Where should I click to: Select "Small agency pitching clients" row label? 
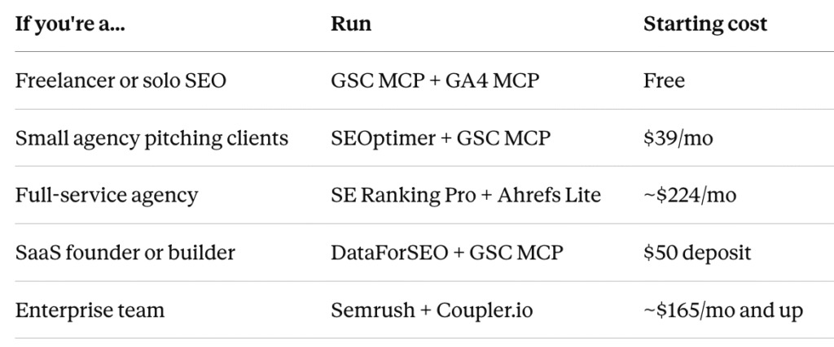click(x=151, y=138)
